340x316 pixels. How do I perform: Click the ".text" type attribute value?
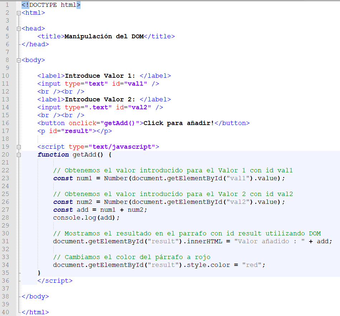click(96, 107)
